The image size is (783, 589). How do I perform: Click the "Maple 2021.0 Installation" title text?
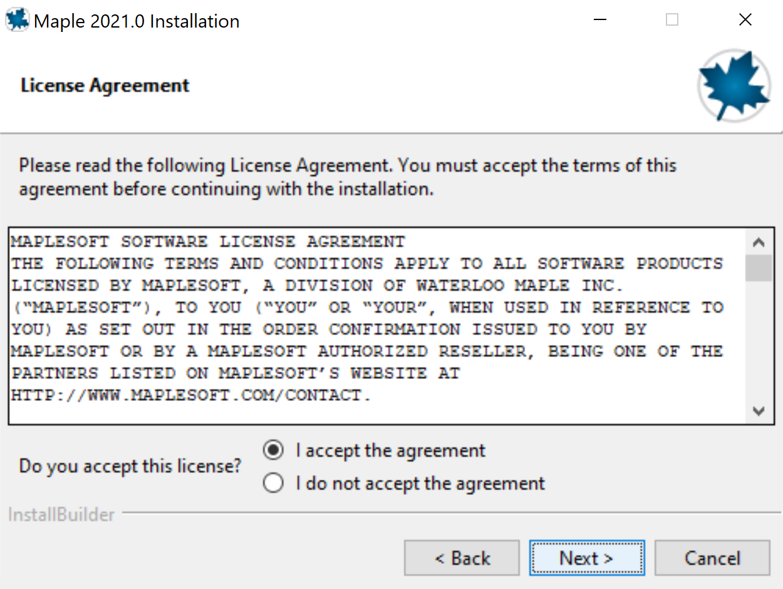(137, 21)
